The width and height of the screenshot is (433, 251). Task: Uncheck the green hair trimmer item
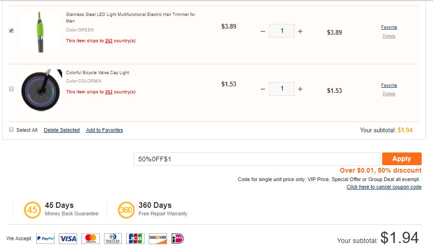click(11, 30)
